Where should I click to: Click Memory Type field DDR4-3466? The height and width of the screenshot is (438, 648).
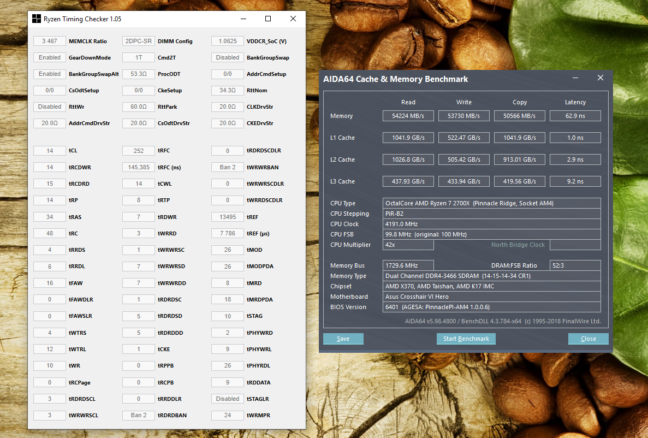(x=492, y=276)
